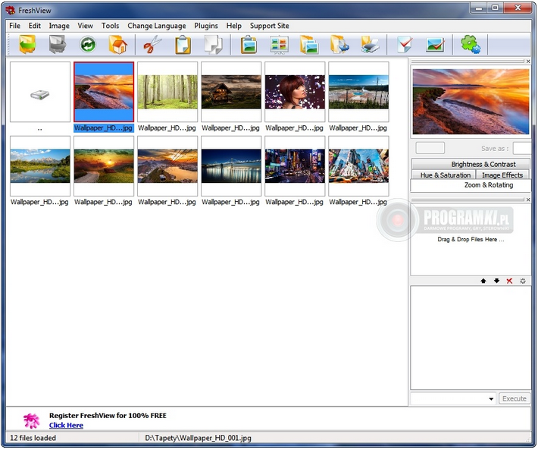
Task: Select the night city street thumbnail
Action: [295, 166]
